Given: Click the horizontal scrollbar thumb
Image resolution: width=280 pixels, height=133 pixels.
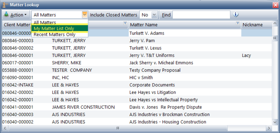Looking at the screenshot, I should 118,128.
